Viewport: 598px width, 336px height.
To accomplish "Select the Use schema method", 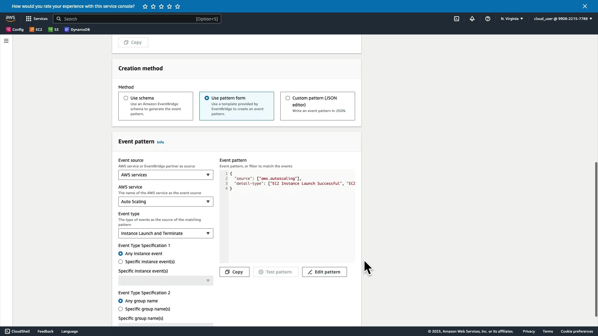I will [126, 98].
